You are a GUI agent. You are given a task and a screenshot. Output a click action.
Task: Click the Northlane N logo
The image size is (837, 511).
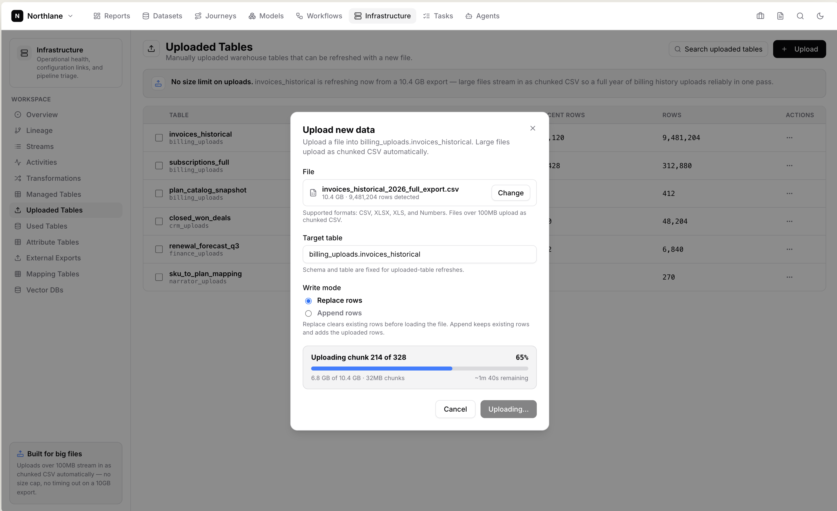tap(17, 16)
